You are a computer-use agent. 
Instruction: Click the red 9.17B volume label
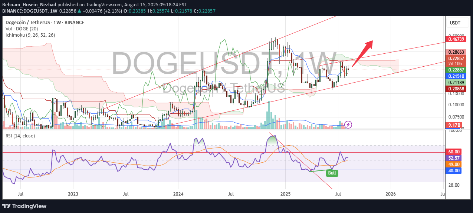tap(454, 125)
